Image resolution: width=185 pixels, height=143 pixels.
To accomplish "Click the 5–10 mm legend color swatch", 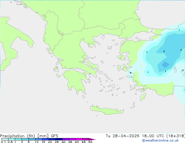I will 32,139.
